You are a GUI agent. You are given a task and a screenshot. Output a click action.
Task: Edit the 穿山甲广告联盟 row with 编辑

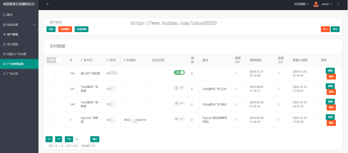330,70
